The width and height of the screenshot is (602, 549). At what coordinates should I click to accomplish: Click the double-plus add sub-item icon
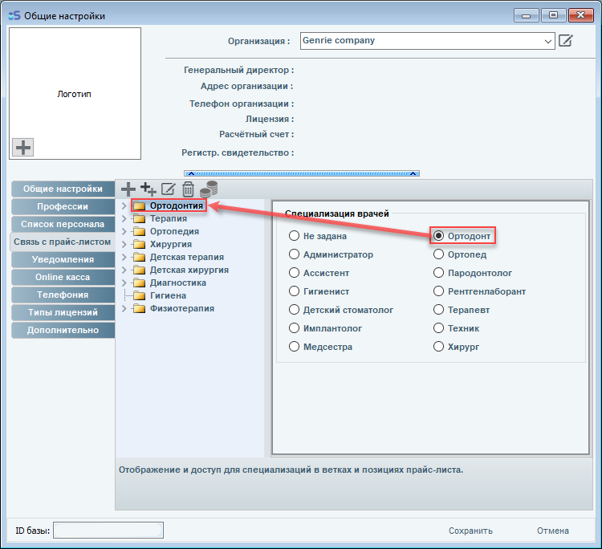pos(148,189)
